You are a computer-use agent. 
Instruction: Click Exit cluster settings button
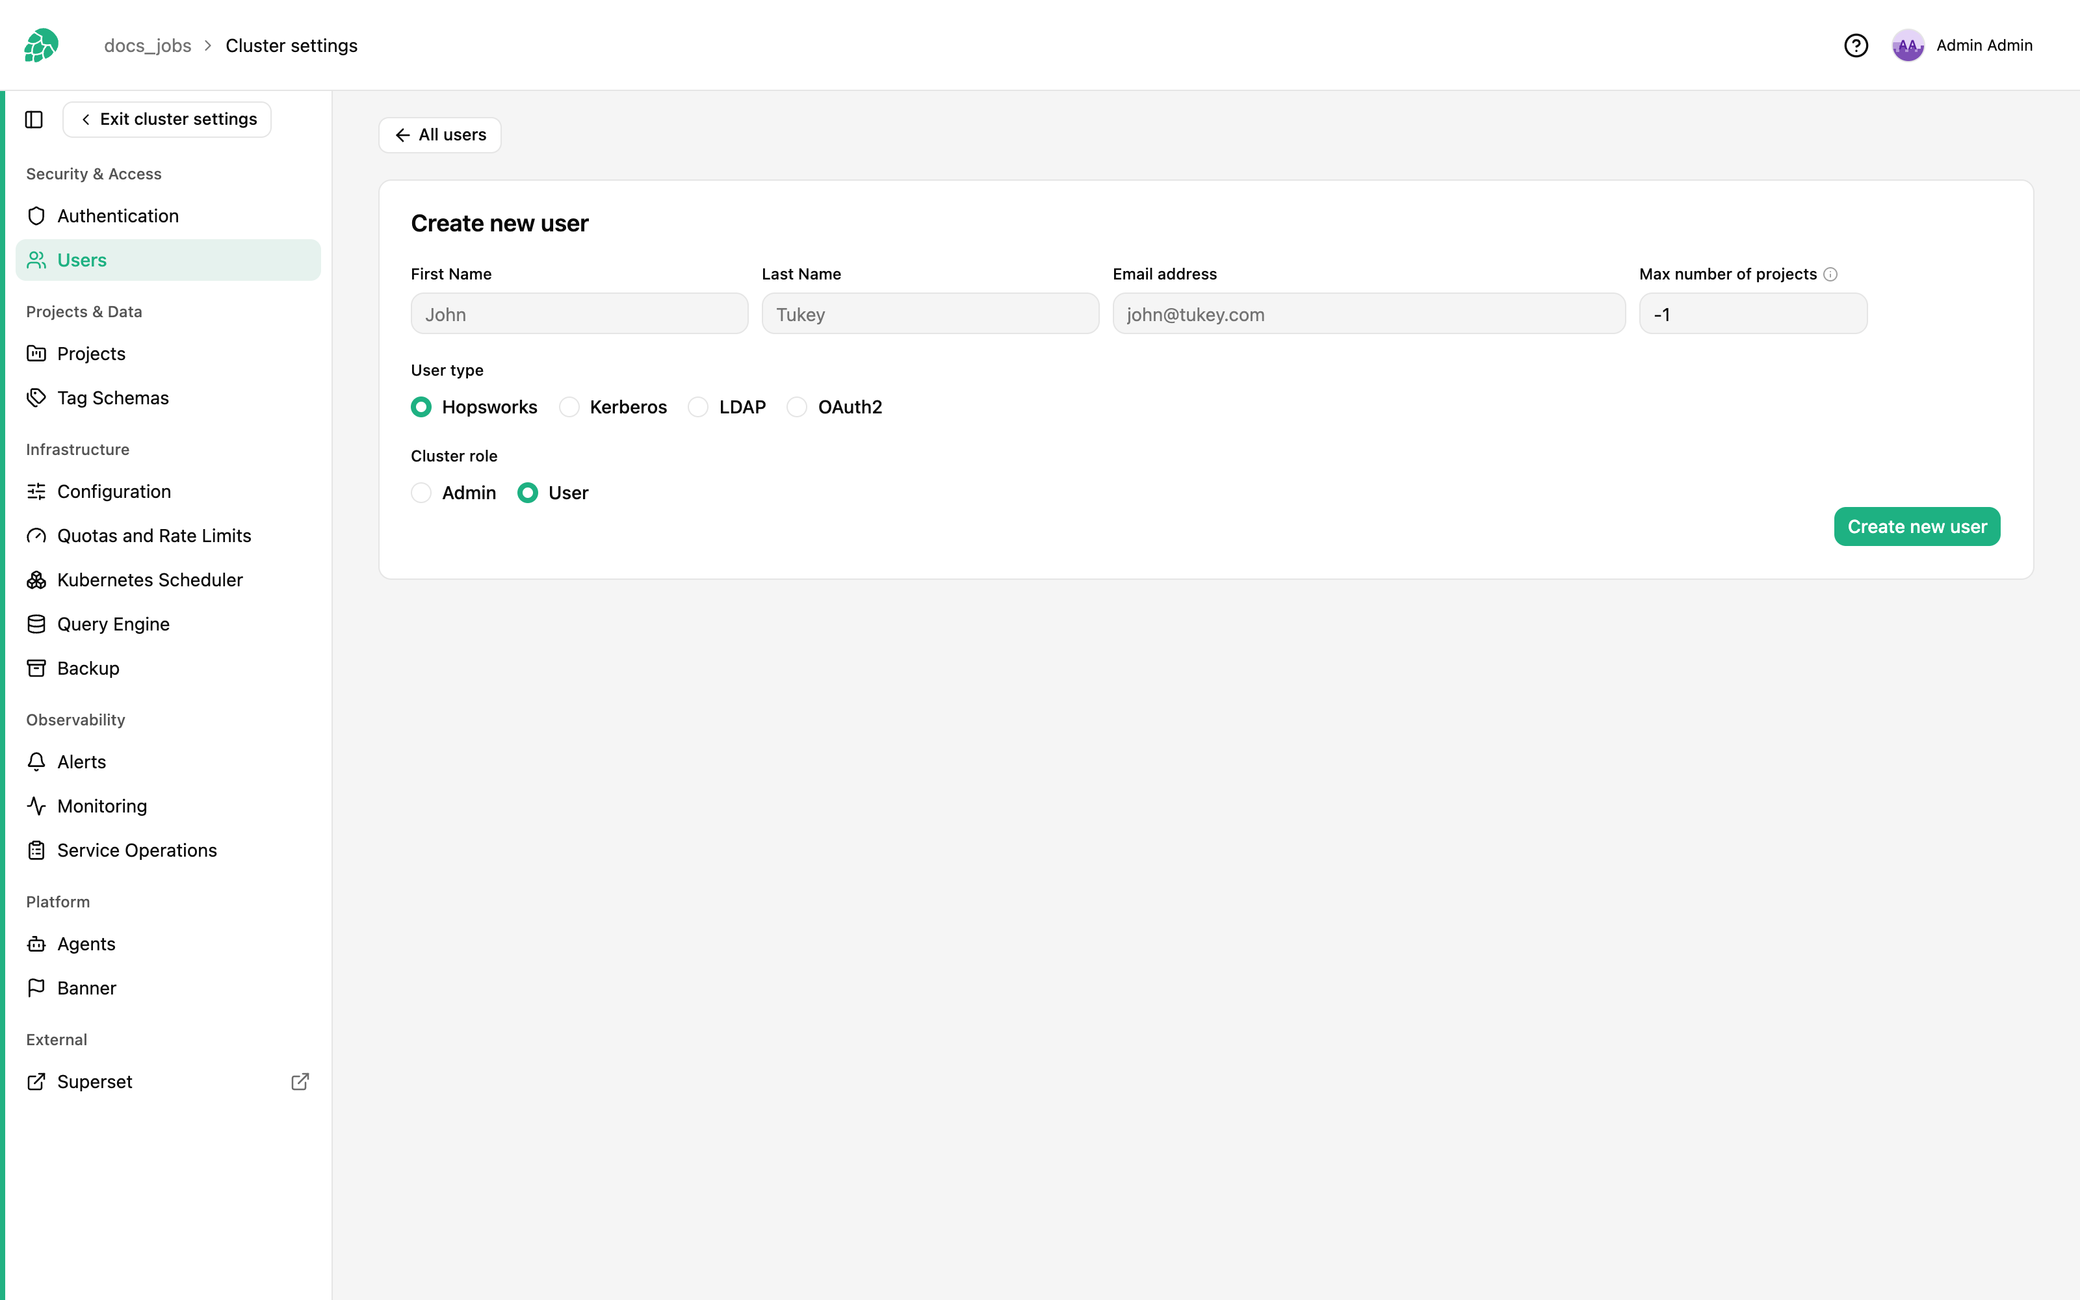pos(168,120)
